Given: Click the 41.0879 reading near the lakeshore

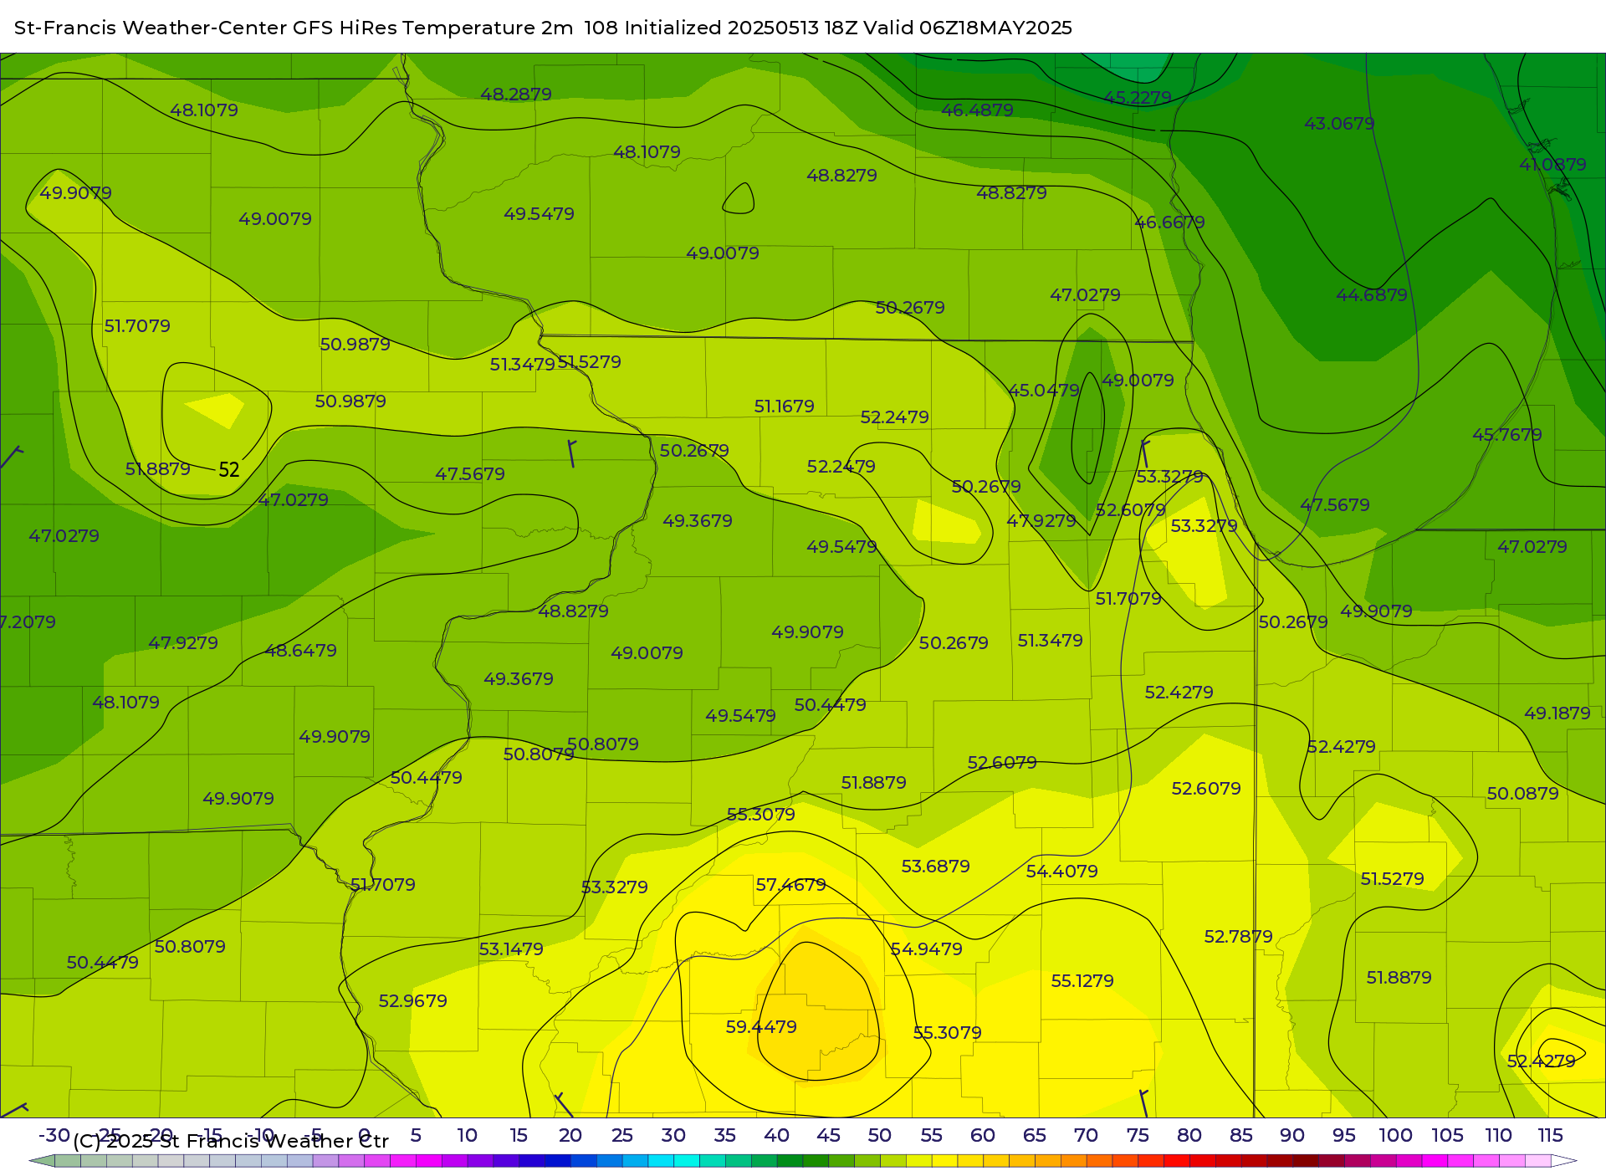Looking at the screenshot, I should pos(1552,164).
